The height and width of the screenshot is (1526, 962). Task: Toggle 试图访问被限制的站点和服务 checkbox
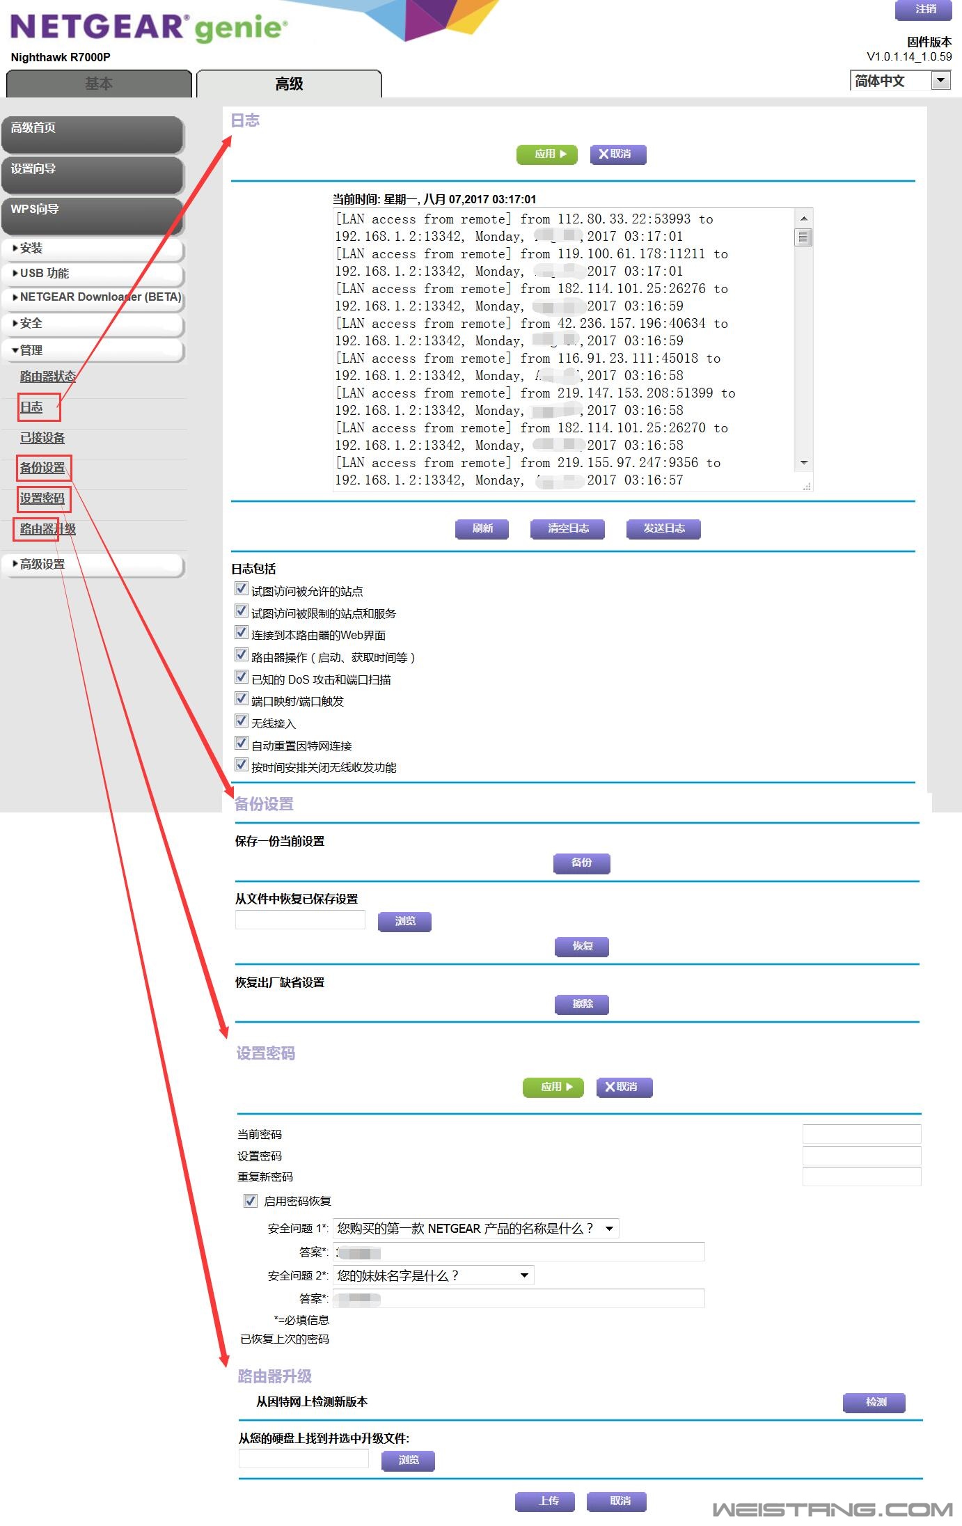[242, 611]
